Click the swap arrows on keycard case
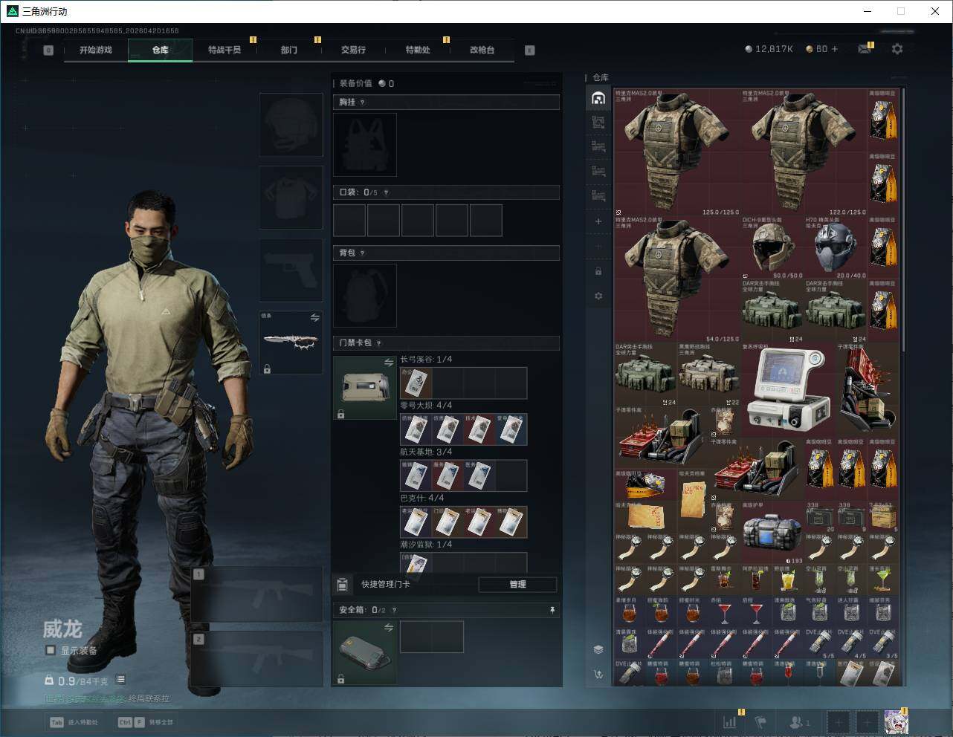 click(x=388, y=363)
